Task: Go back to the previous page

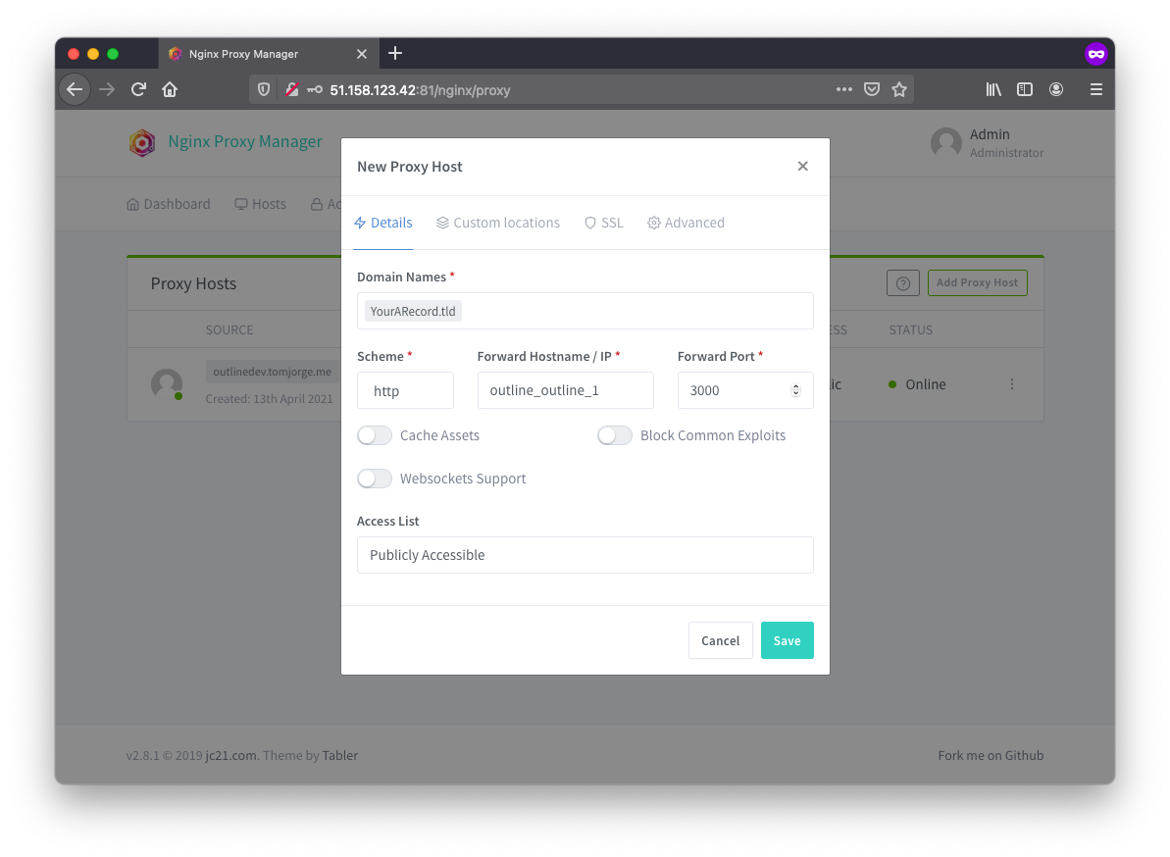Action: [75, 89]
